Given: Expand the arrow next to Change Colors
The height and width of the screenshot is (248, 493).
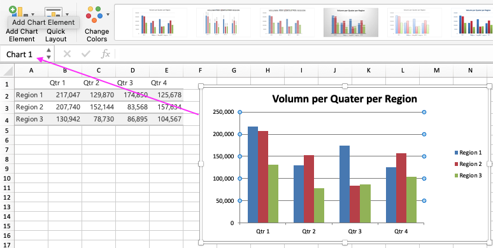Looking at the screenshot, I should pyautogui.click(x=108, y=15).
